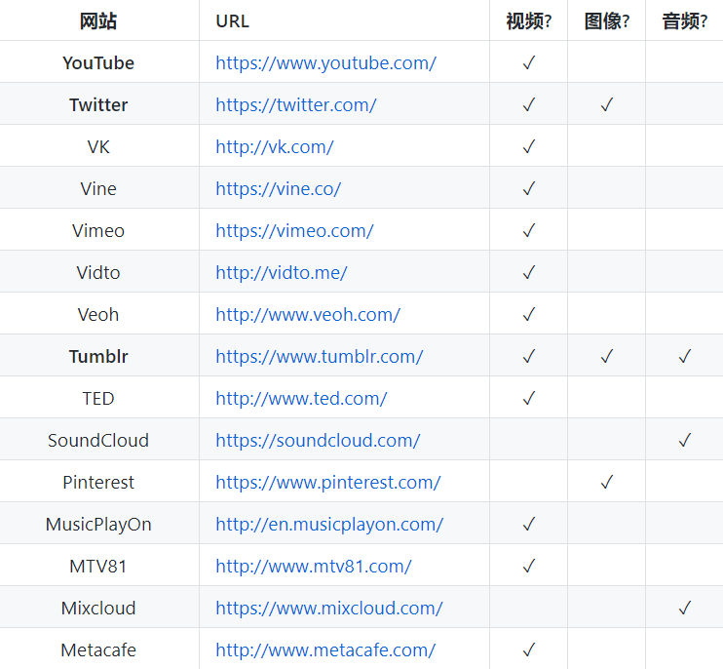Screen dimensions: 723x669
Task: Click the video checkmark in MusicPlayOn row
Action: click(x=529, y=524)
